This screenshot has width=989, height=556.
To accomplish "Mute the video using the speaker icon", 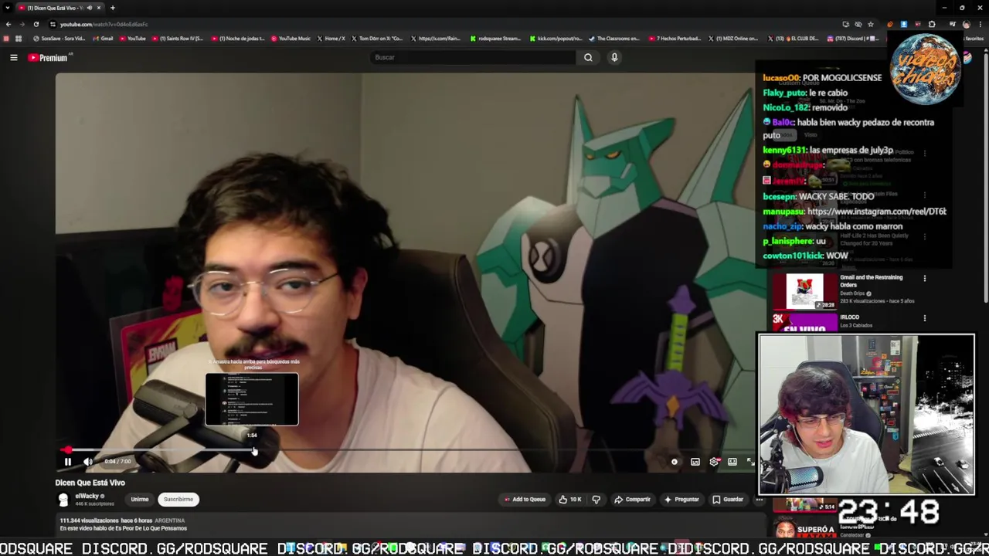I will click(88, 462).
